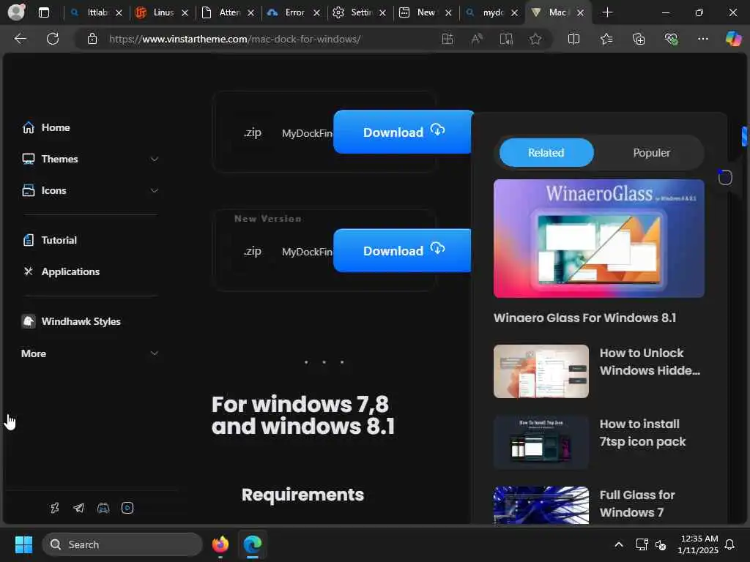Click the New Version Download button
Viewport: 750px width, 562px height.
[x=403, y=250]
